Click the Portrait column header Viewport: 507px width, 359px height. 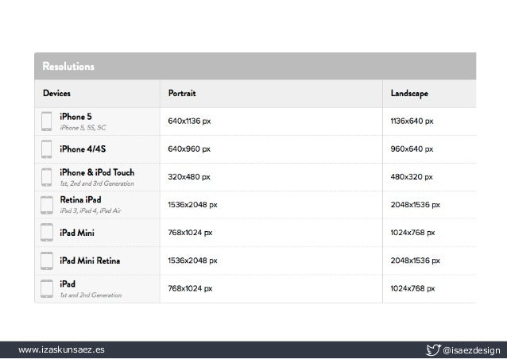click(x=182, y=93)
